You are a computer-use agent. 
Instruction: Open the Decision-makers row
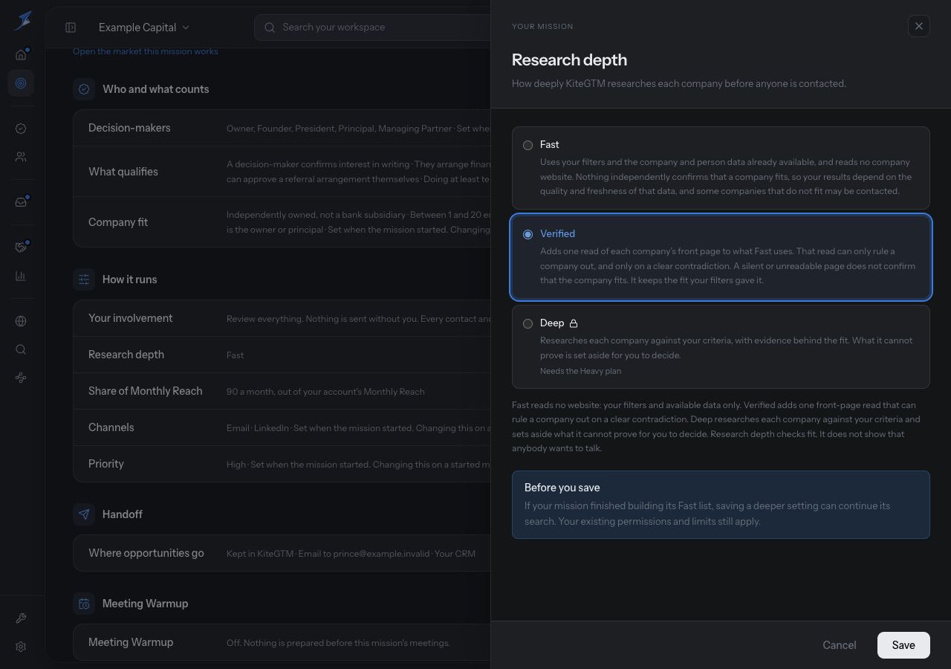[282, 128]
